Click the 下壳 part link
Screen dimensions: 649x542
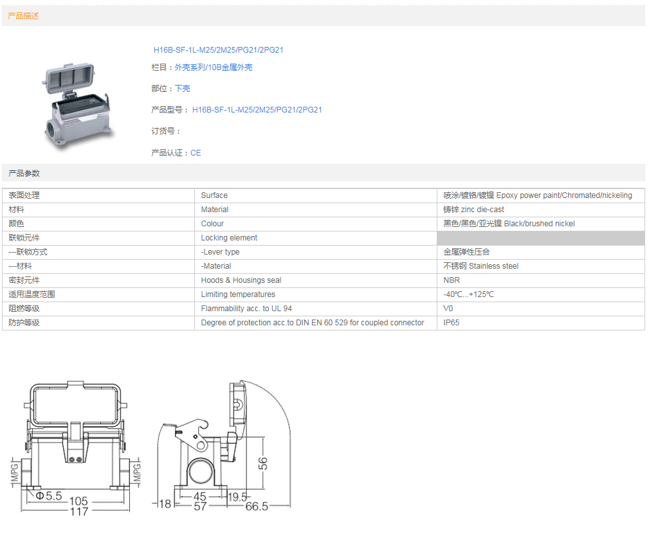coord(183,89)
